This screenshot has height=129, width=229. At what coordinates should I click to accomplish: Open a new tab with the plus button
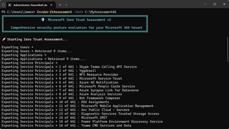pyautogui.click(x=60, y=5)
